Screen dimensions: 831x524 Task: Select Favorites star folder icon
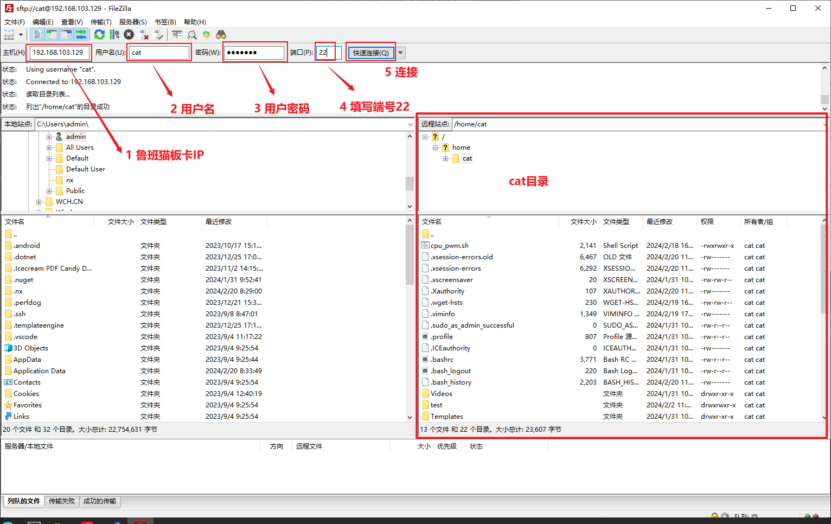point(8,405)
